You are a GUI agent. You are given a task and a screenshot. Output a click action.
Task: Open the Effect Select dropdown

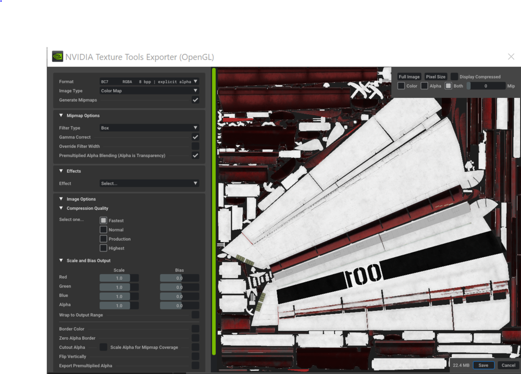point(149,183)
